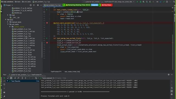Locate the open file in the Project tree
176x99 pixels.
click(x=31, y=5)
